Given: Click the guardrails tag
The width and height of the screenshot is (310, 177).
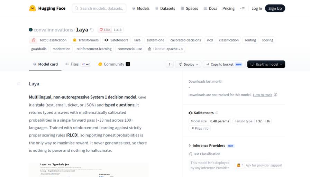Looking at the screenshot, I should (39, 49).
